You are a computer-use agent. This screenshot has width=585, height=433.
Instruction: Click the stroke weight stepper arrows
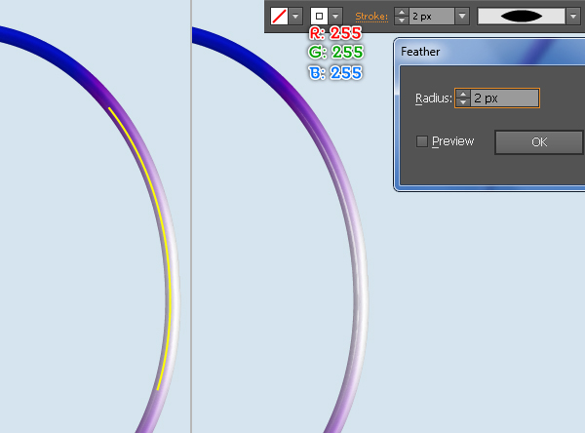402,17
